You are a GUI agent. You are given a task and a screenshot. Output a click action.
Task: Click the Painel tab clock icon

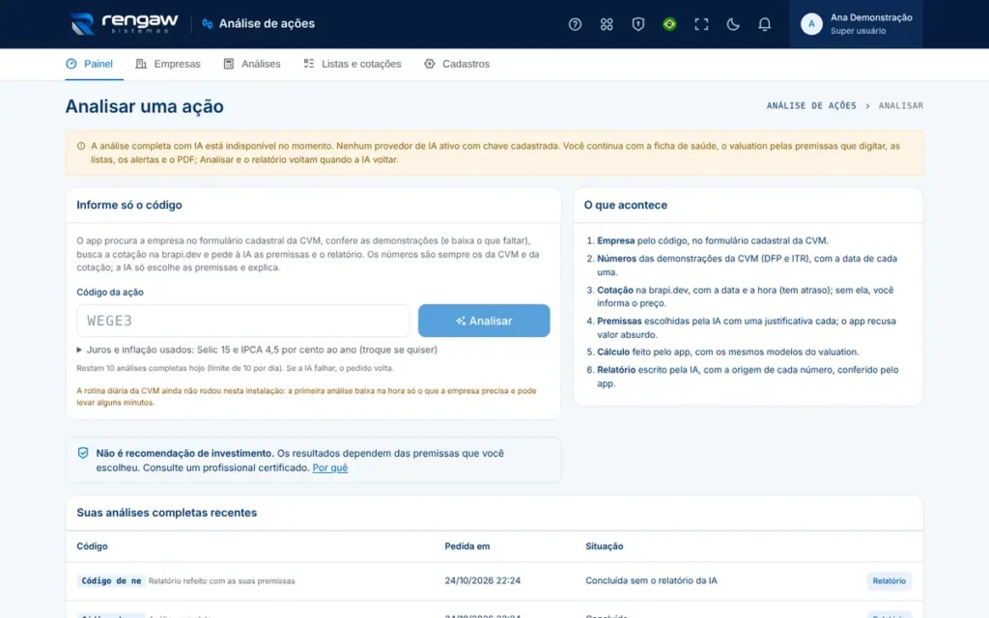coord(71,64)
